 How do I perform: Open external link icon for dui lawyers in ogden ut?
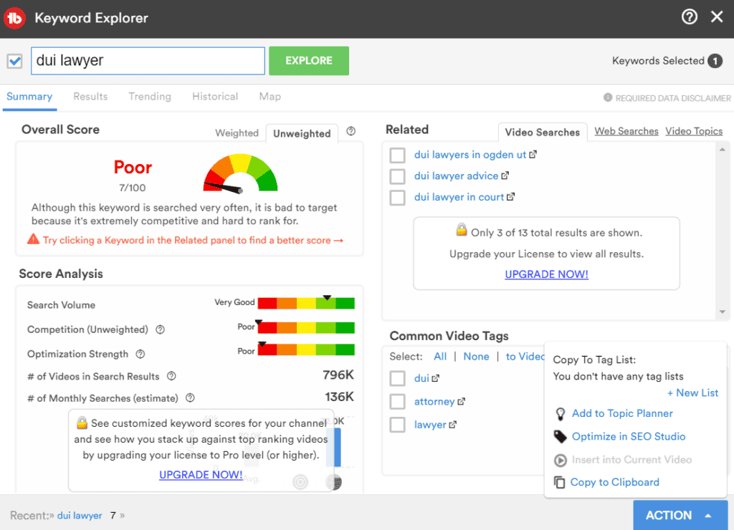click(533, 155)
